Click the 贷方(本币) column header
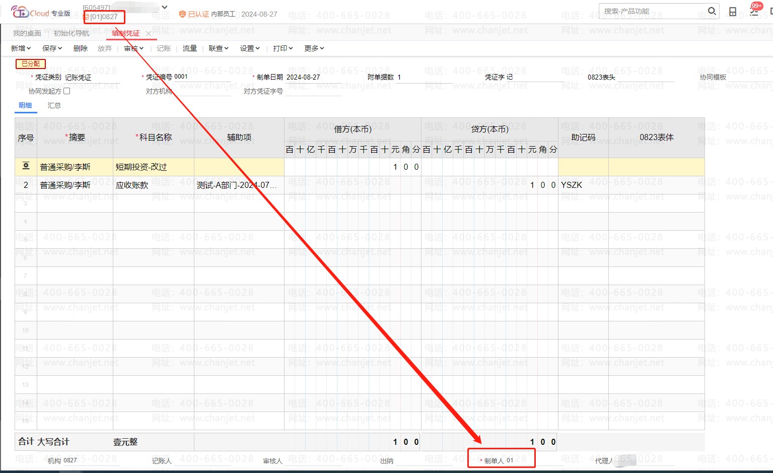Screen dimensions: 773x473 pos(489,129)
